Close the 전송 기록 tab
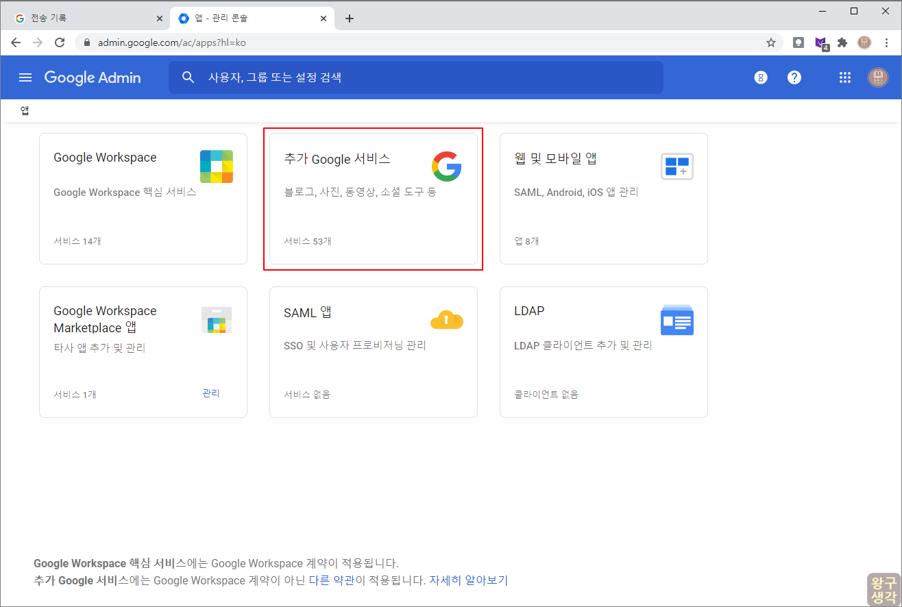The image size is (902, 607). click(x=160, y=18)
